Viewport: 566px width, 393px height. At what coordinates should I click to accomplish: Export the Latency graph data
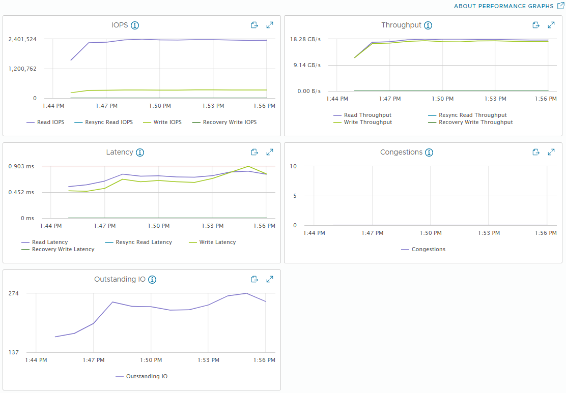click(254, 152)
